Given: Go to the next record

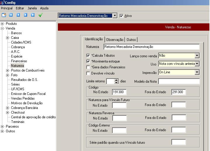Looking at the screenshot, I should pos(25,15).
